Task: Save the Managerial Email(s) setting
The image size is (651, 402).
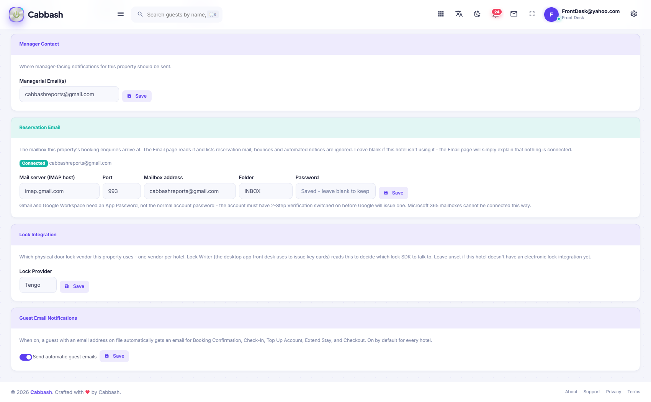Action: click(137, 96)
